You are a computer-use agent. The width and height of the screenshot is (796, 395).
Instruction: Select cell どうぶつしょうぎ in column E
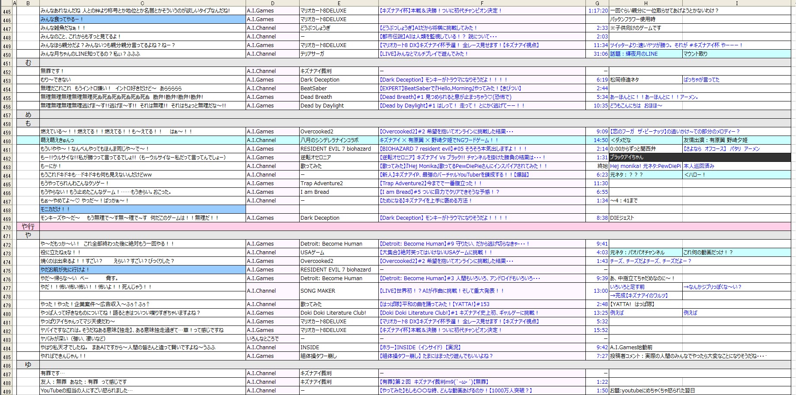(339, 28)
